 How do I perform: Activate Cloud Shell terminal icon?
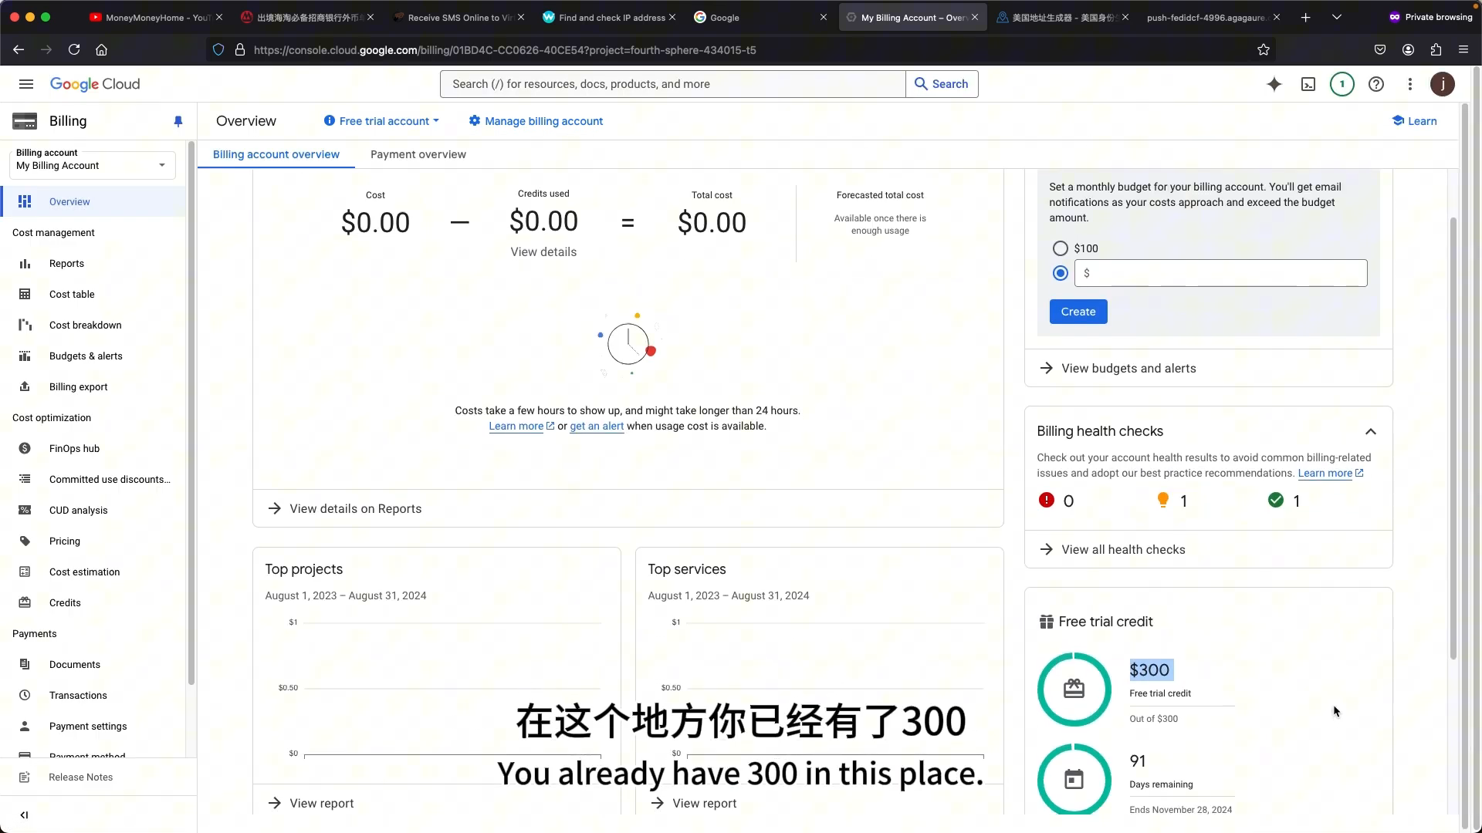tap(1308, 84)
